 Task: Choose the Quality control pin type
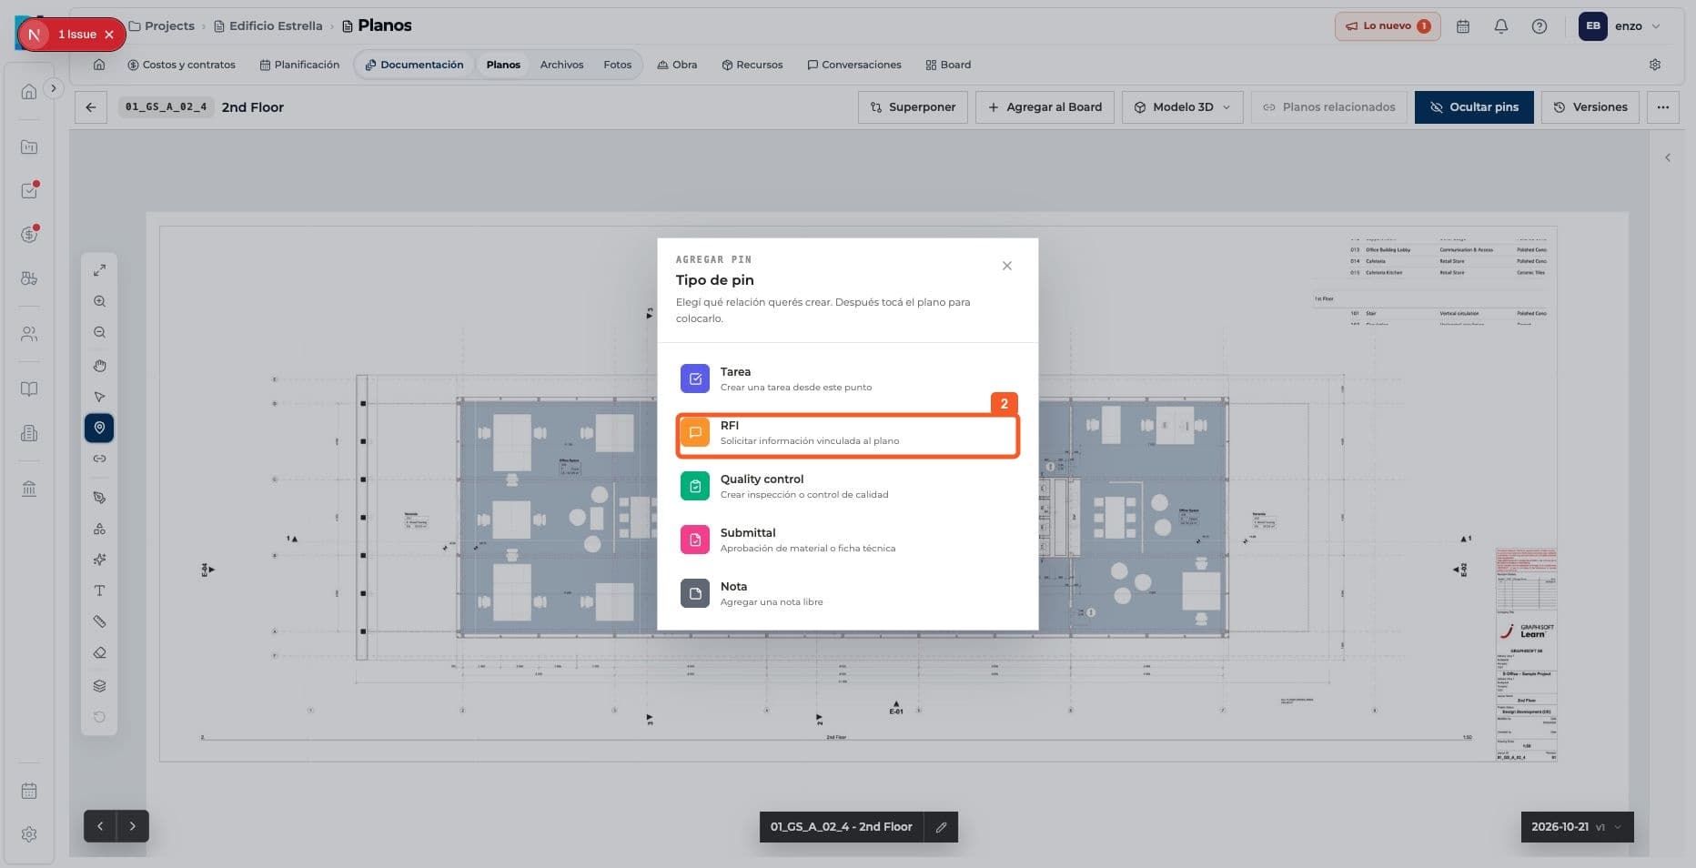847,486
